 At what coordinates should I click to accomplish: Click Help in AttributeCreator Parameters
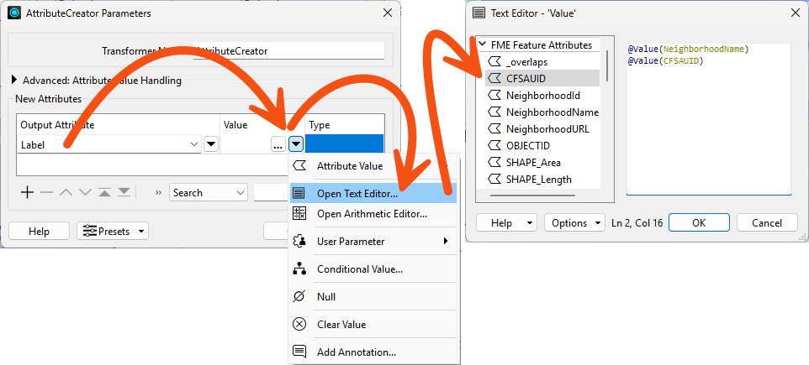(40, 231)
